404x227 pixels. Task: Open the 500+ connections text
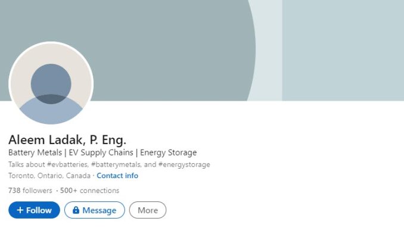coord(89,191)
